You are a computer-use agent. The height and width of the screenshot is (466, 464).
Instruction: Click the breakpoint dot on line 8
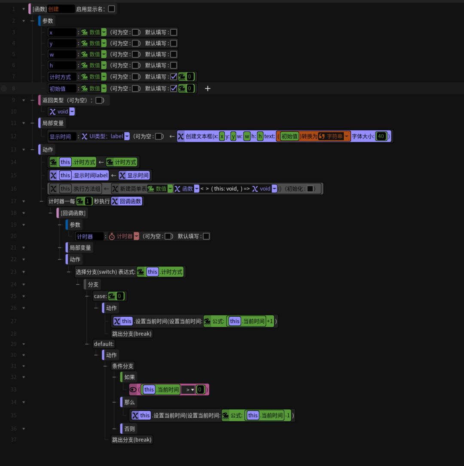(4, 88)
